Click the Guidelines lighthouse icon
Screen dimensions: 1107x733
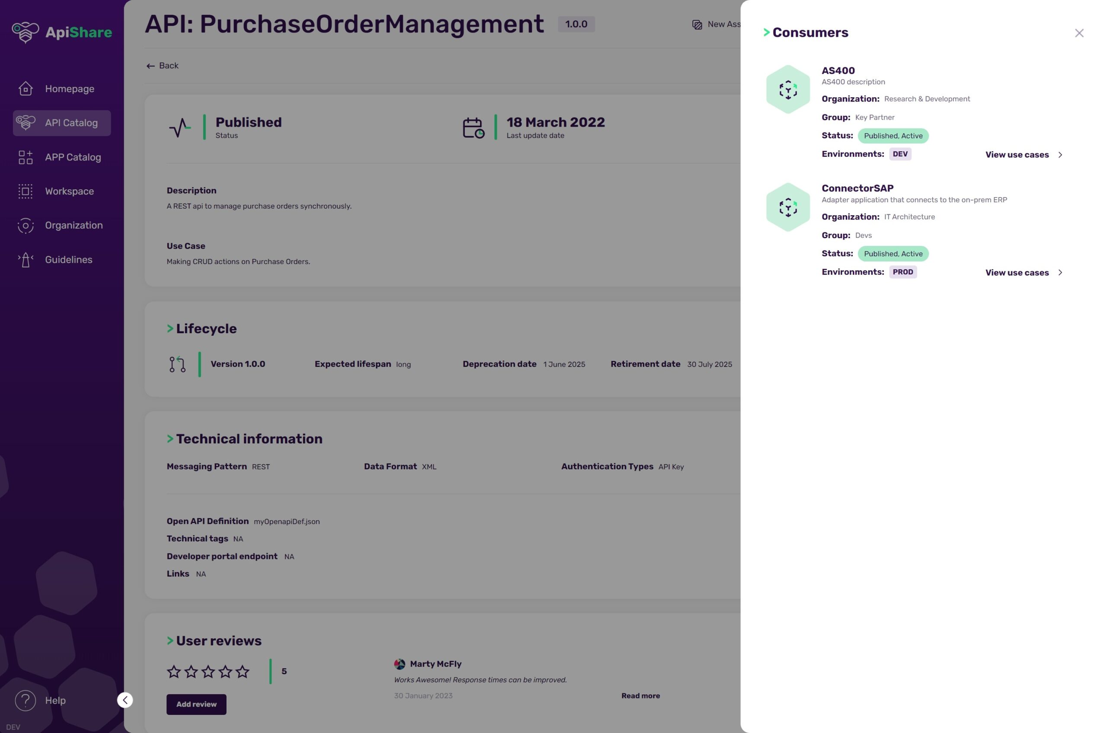click(25, 259)
